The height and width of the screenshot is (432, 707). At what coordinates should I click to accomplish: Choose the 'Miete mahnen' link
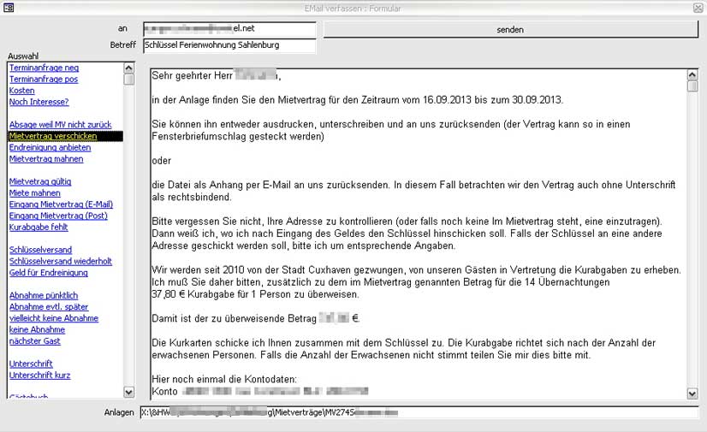pos(35,192)
